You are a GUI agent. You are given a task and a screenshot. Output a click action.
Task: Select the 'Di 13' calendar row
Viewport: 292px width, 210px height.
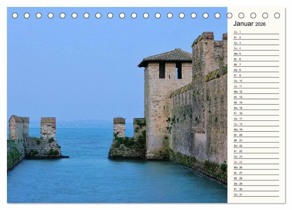tap(256, 97)
